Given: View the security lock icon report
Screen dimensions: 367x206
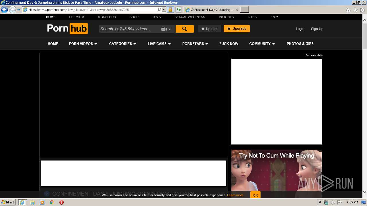Looking at the screenshot, I should [170, 10].
